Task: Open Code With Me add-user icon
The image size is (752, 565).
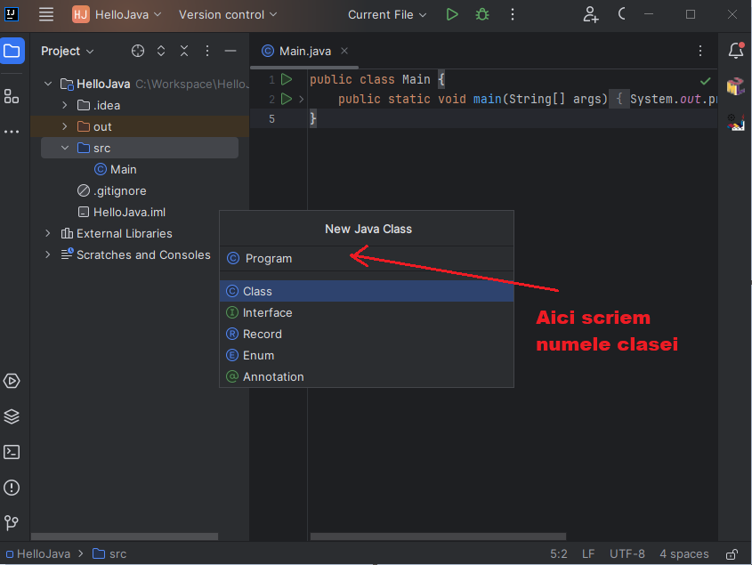Action: coord(590,14)
